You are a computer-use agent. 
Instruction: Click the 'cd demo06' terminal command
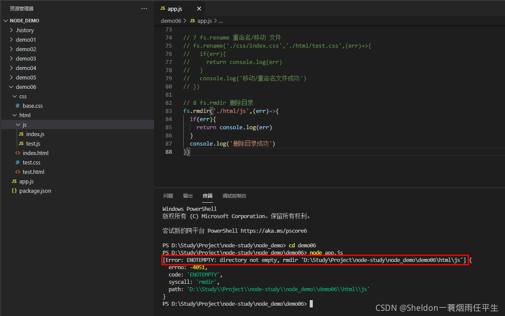click(302, 246)
